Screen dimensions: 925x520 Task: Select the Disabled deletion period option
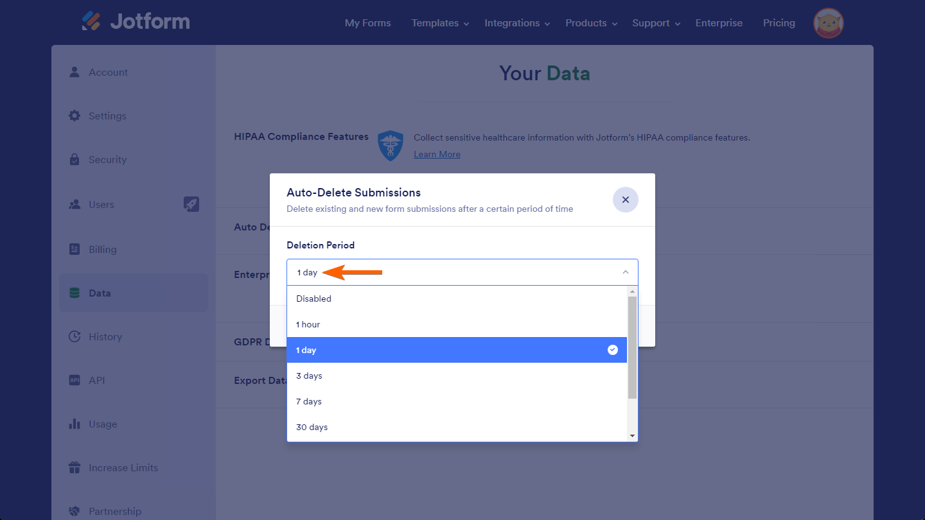point(313,299)
